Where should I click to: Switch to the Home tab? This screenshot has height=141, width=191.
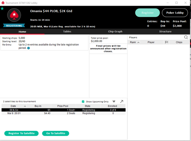(22, 31)
